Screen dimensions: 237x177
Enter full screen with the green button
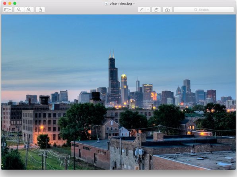[x=15, y=3]
